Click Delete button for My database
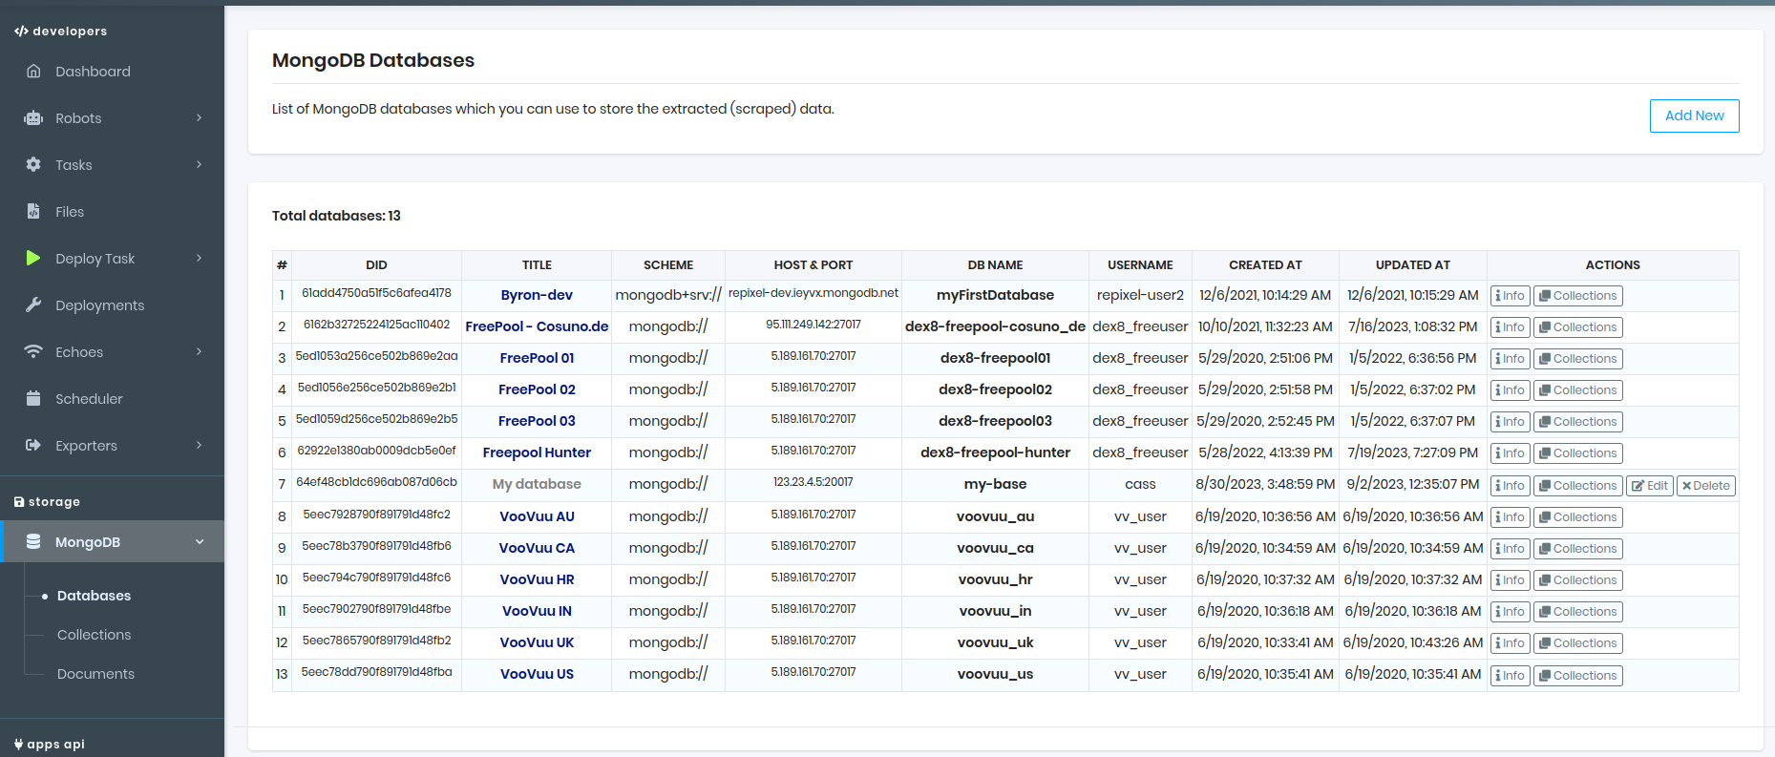Screen dimensions: 1775x757 click(x=1706, y=486)
